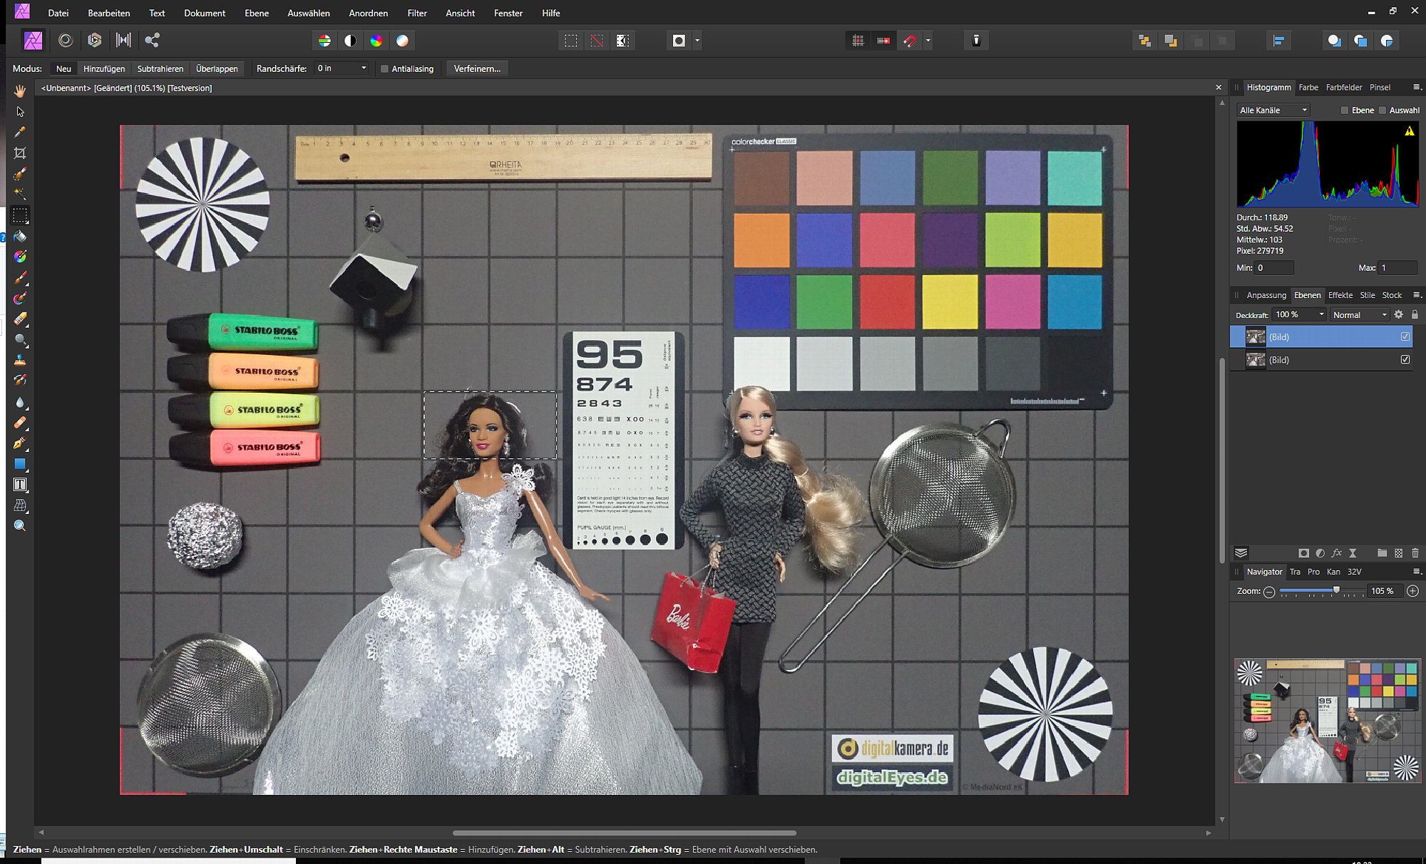Click the Verfeinern... button
1426x864 pixels.
click(x=477, y=68)
